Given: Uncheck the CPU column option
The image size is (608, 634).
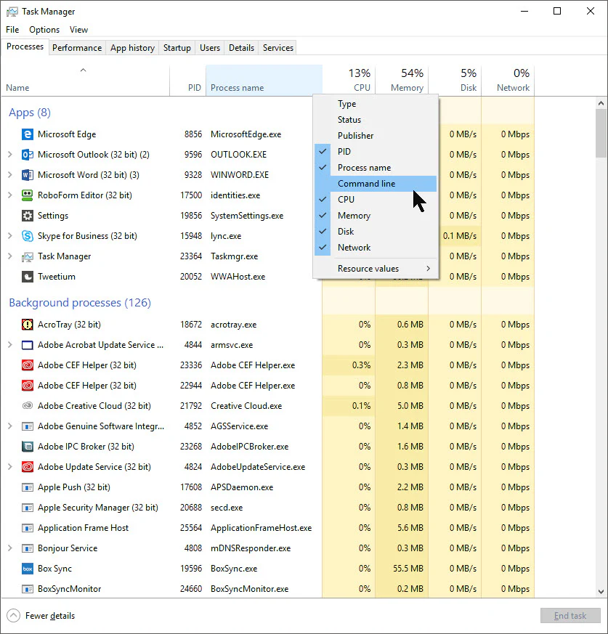Looking at the screenshot, I should coord(376,199).
